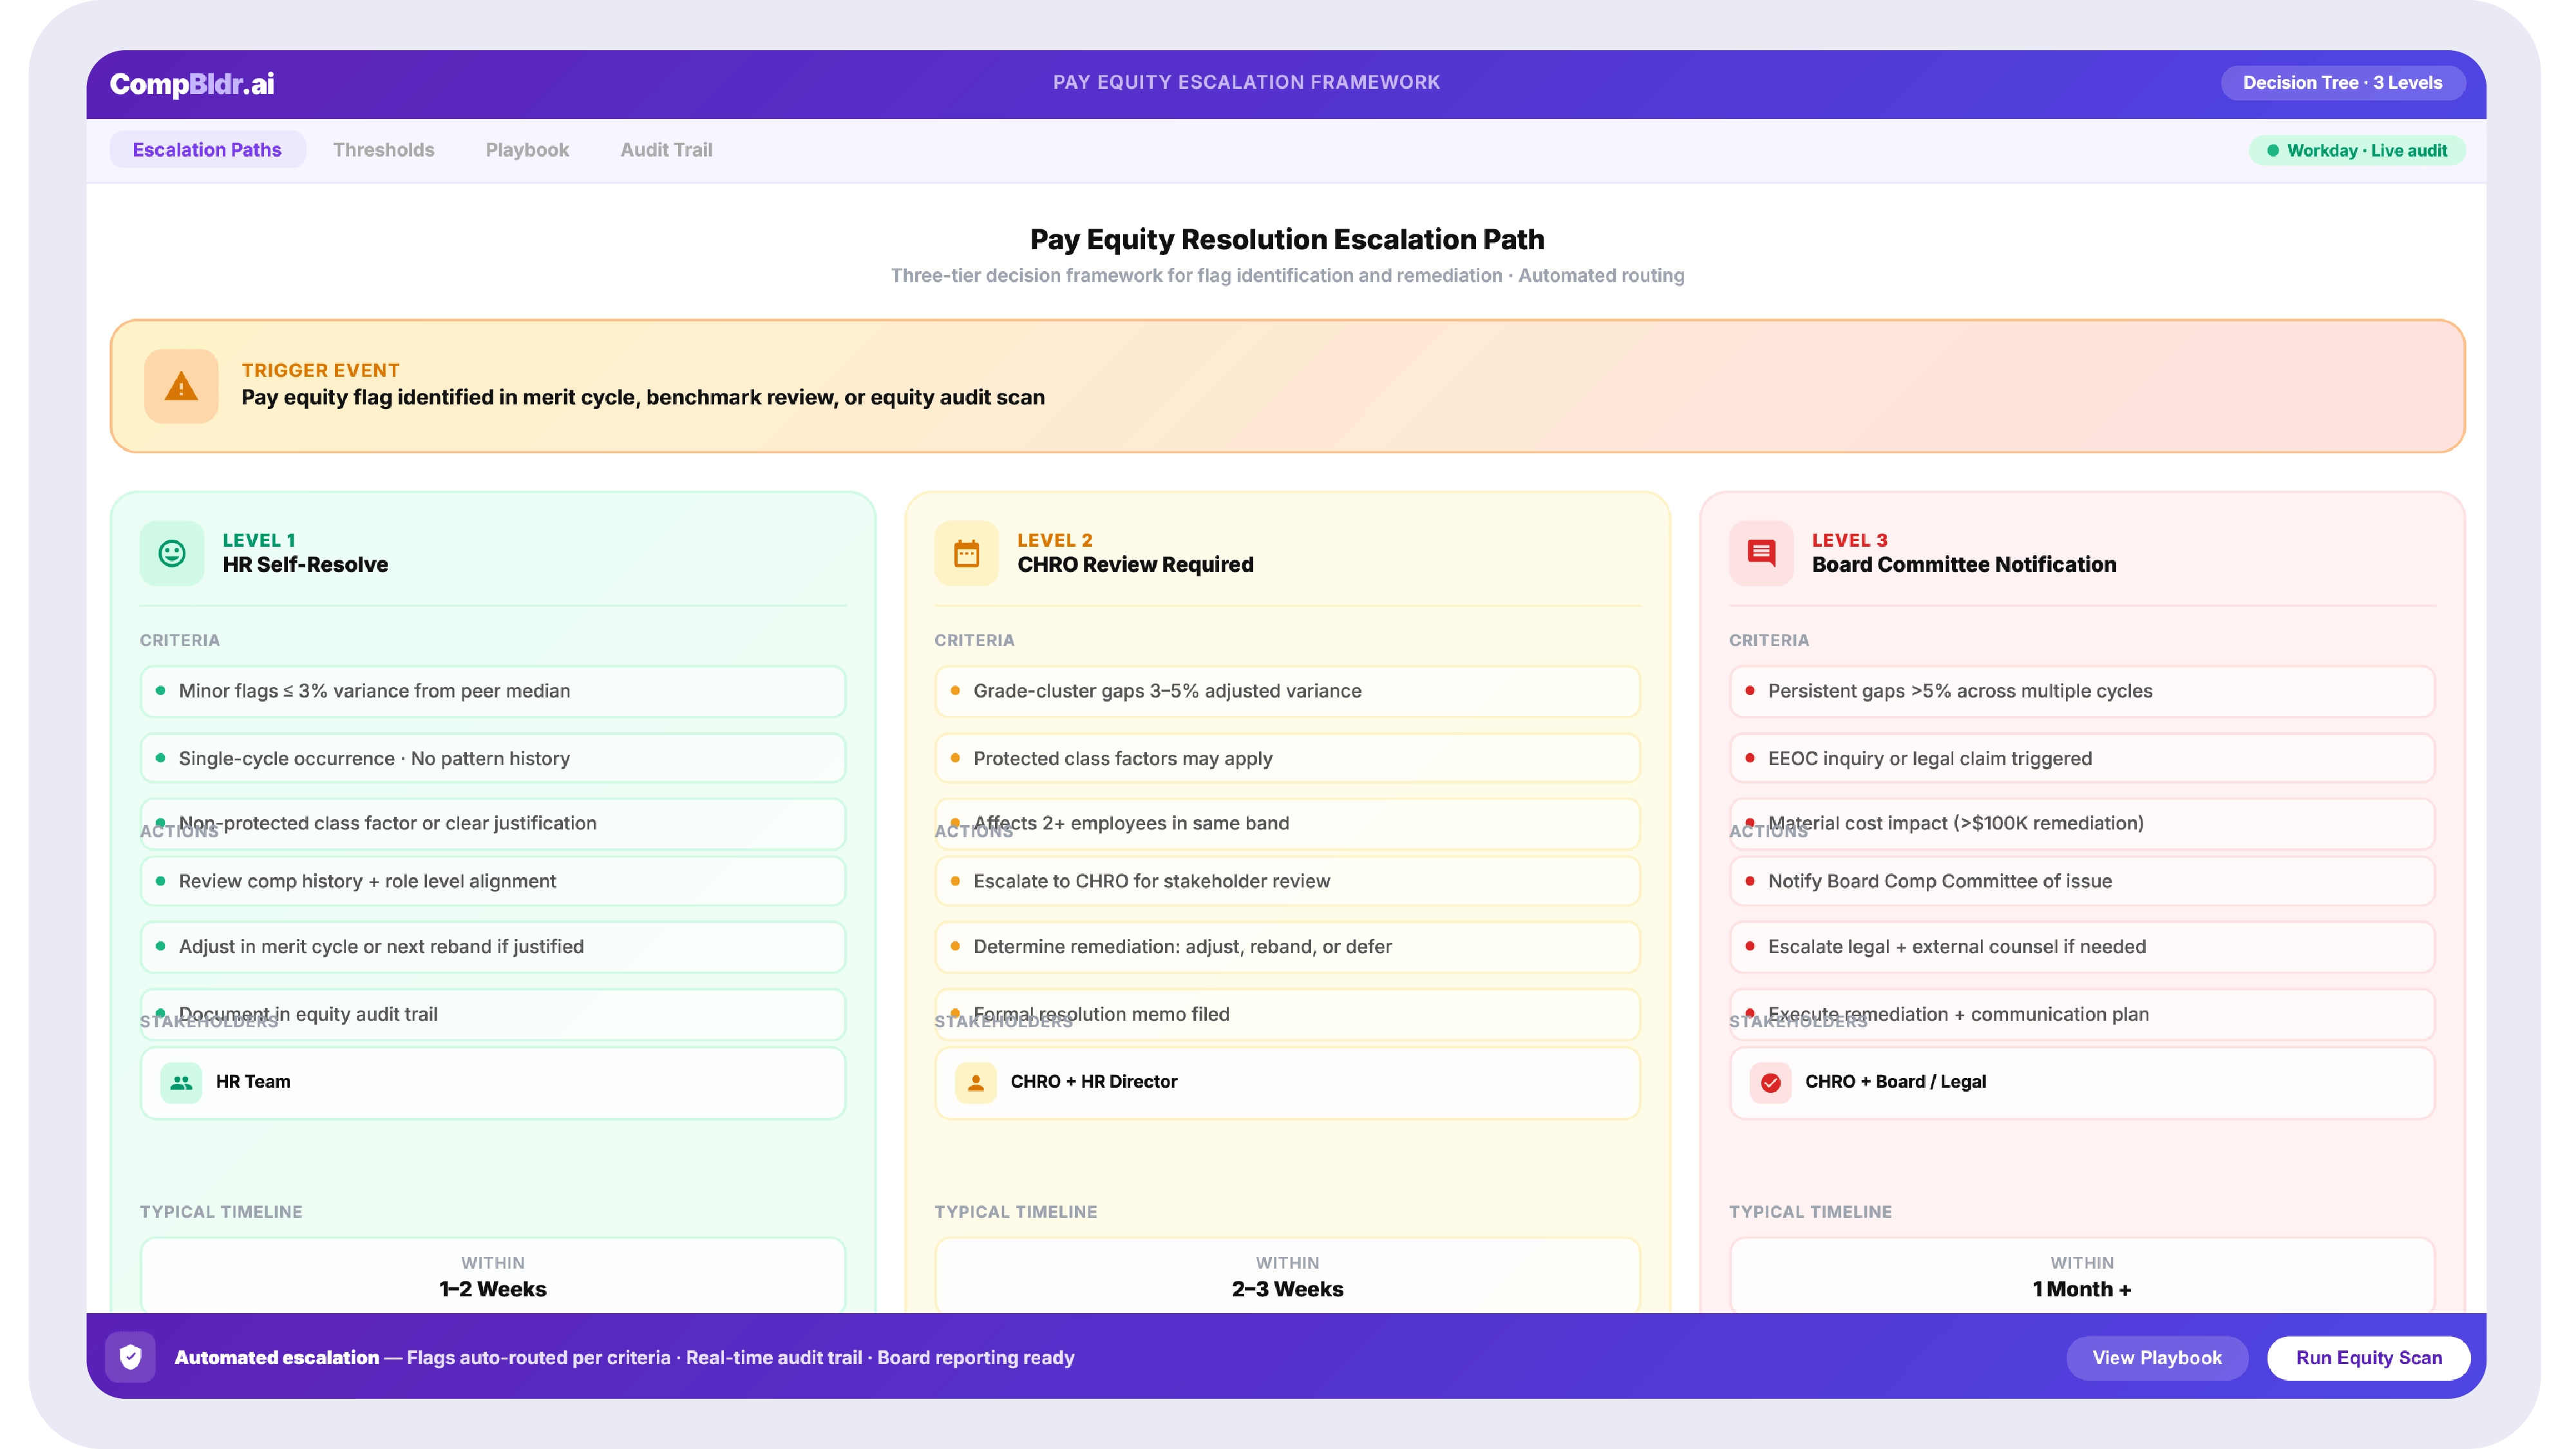
Task: Click the Run Equity Scan button
Action: click(x=2368, y=1357)
